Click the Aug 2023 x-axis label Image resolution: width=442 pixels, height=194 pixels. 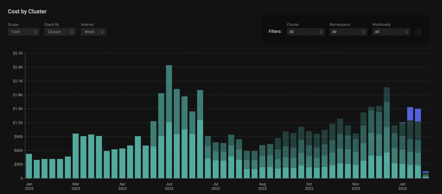pyautogui.click(x=262, y=186)
